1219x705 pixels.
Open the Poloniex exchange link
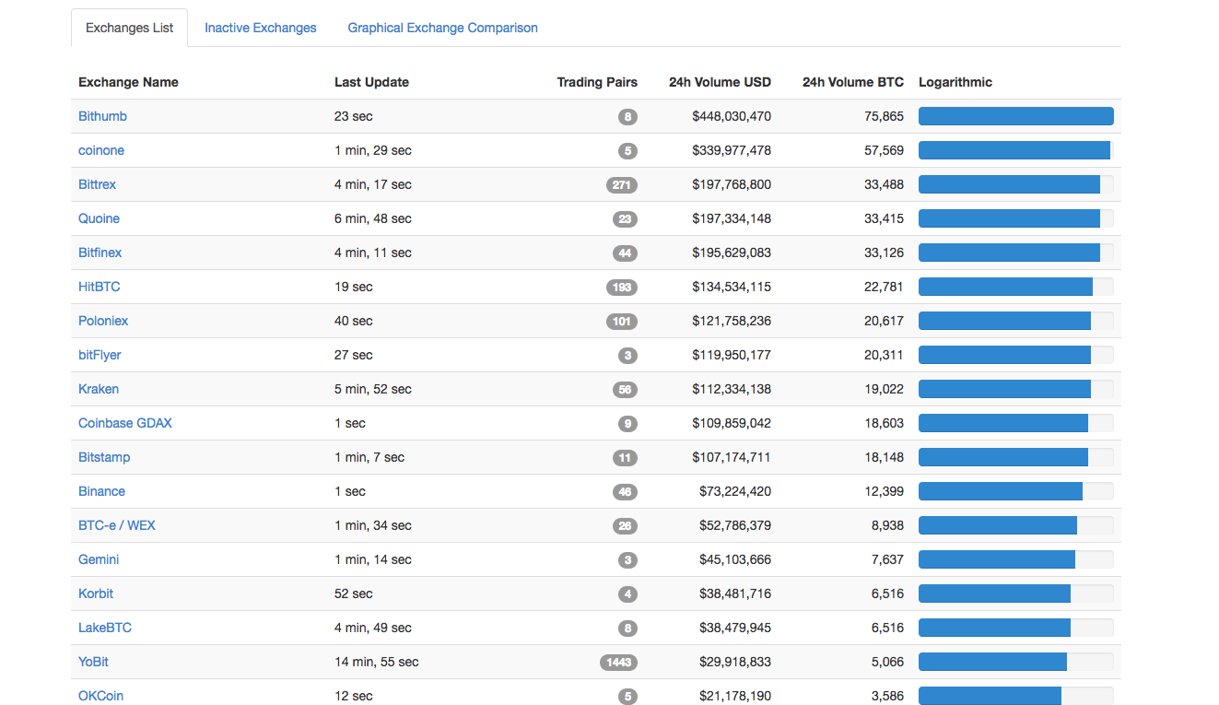coord(103,321)
